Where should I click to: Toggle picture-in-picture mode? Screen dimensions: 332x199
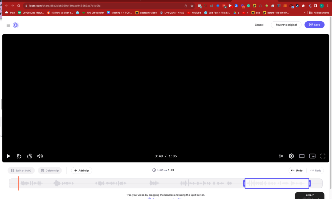click(312, 156)
